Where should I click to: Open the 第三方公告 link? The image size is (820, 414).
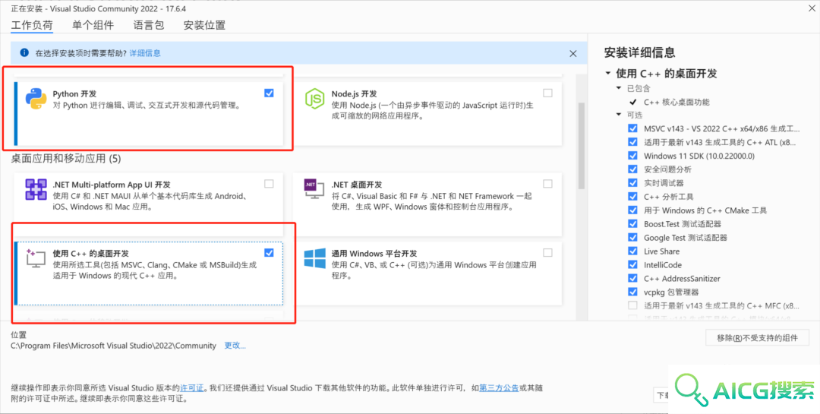pos(499,388)
